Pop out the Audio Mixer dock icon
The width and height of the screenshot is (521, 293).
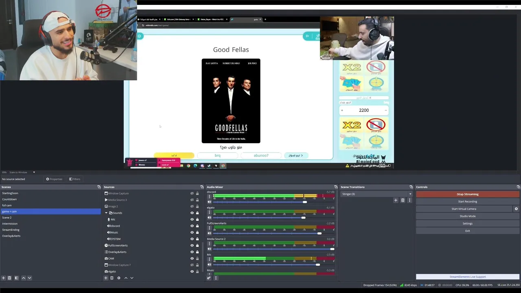[336, 187]
